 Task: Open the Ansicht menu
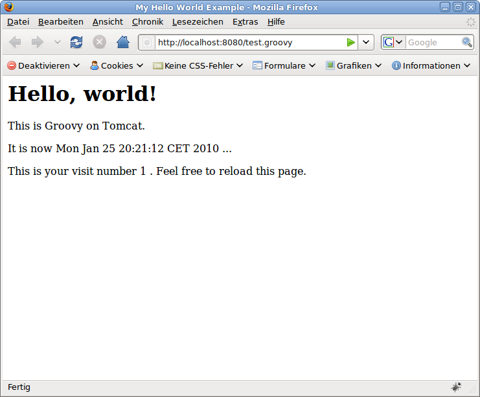(108, 22)
